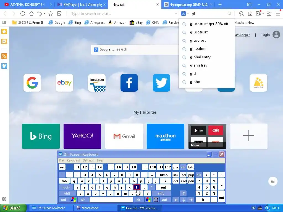Select the 'glassdoor' search suggestion
The height and width of the screenshot is (212, 283).
[207, 49]
